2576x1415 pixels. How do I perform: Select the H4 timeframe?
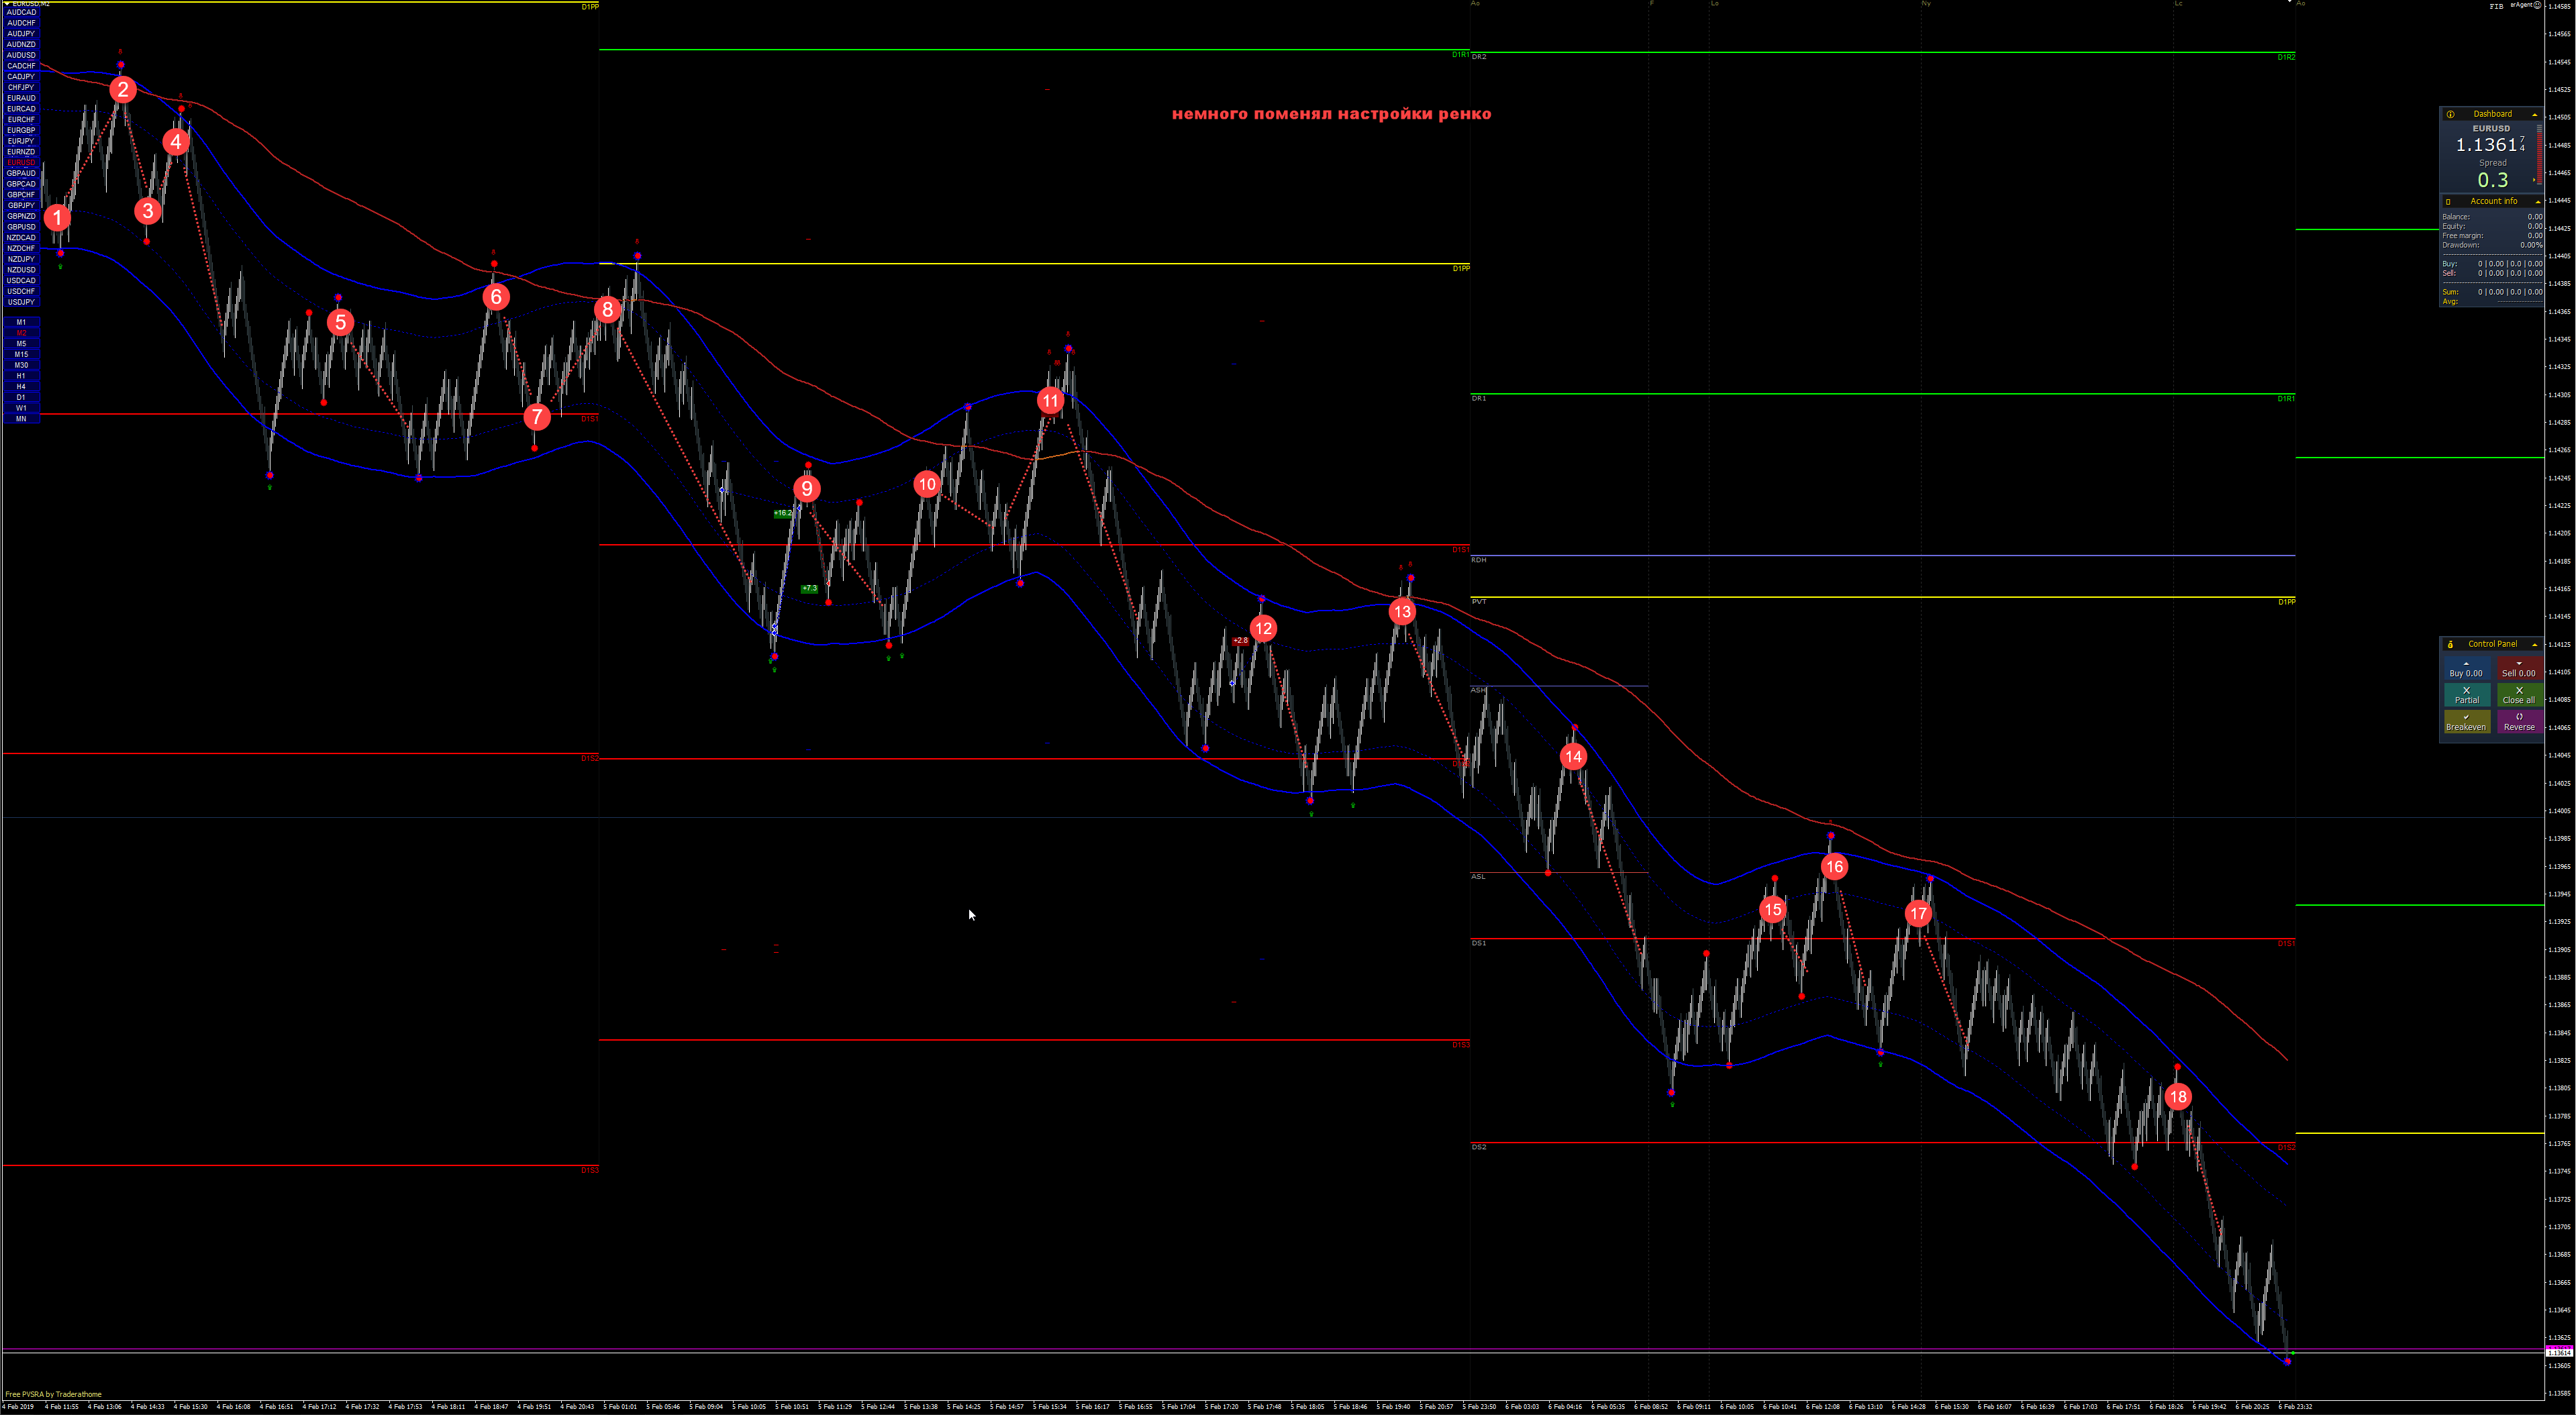tap(21, 386)
